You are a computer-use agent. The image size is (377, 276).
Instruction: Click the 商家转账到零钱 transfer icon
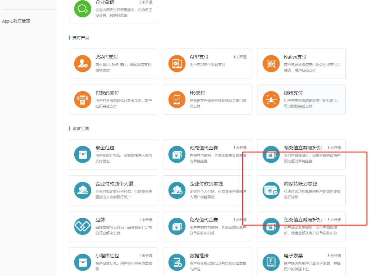click(x=271, y=190)
